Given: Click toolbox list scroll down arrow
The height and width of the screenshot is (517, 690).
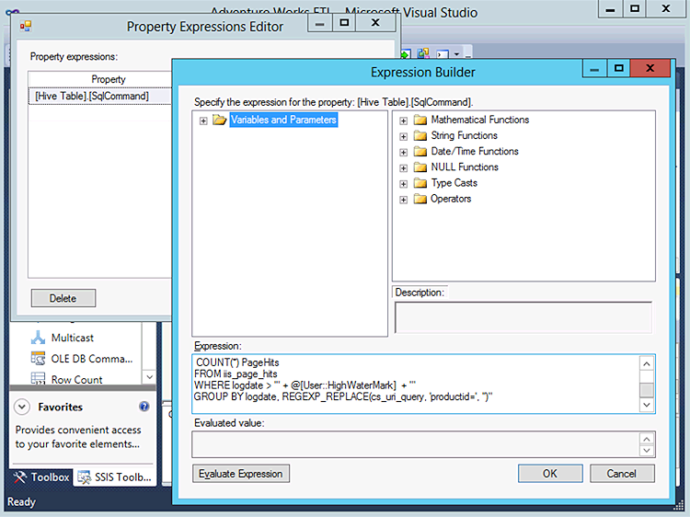Looking at the screenshot, I should tap(150, 377).
